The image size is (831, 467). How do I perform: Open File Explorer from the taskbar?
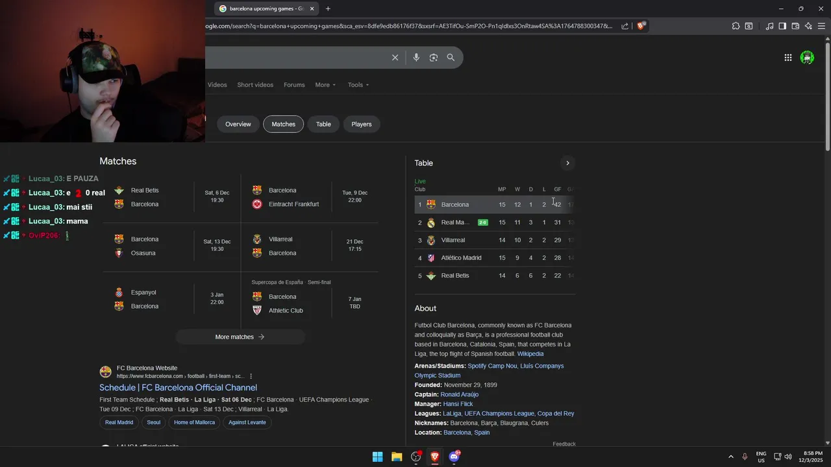(397, 457)
